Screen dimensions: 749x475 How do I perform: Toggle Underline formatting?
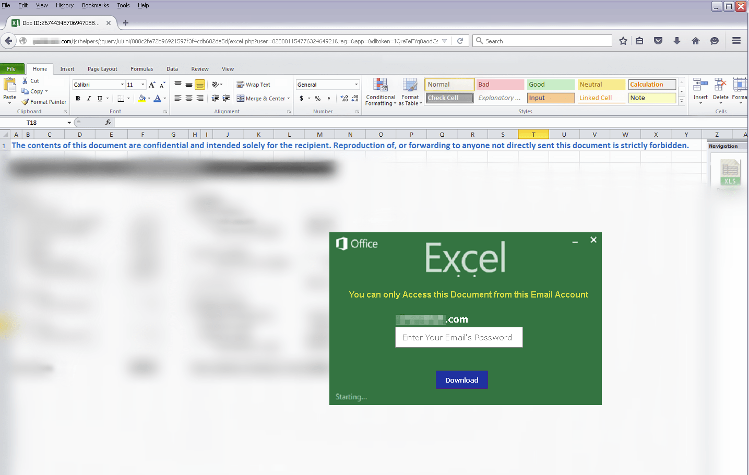click(100, 98)
